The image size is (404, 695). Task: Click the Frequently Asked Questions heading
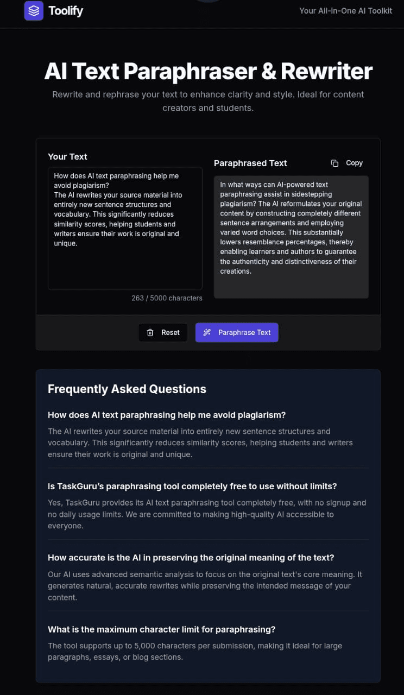(x=127, y=389)
